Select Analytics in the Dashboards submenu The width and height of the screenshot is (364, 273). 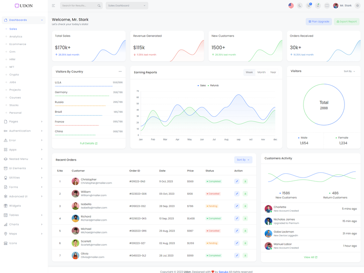(15, 36)
